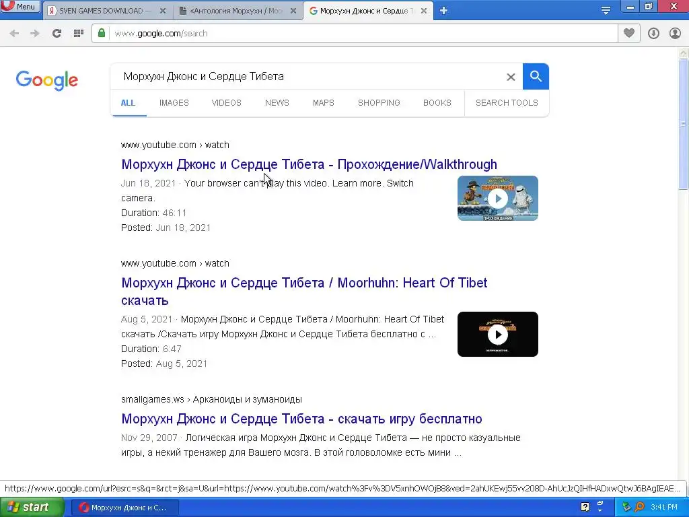Click the page vertical scrollbar thumb

click(x=684, y=125)
